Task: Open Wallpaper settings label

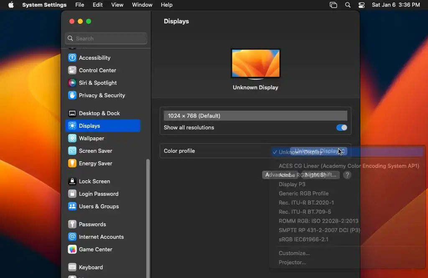Action: [x=92, y=139]
